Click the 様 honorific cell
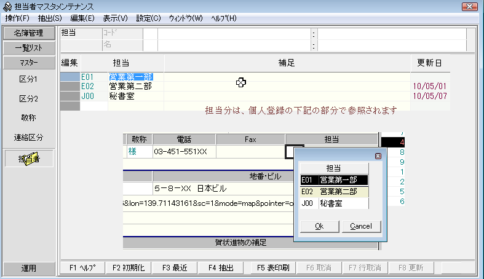The width and height of the screenshot is (484, 279). [140, 152]
